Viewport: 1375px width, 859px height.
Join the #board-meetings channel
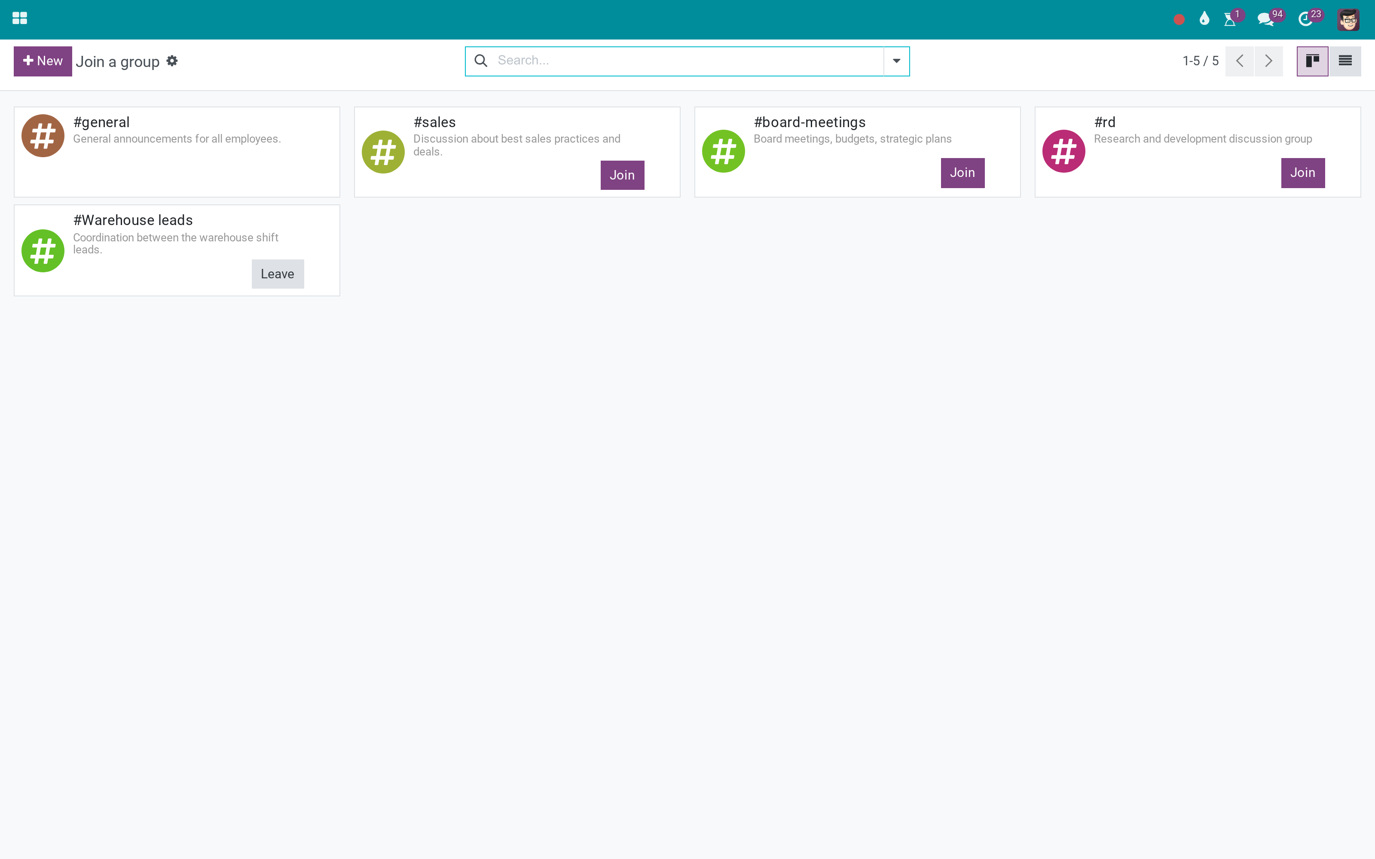(x=962, y=173)
